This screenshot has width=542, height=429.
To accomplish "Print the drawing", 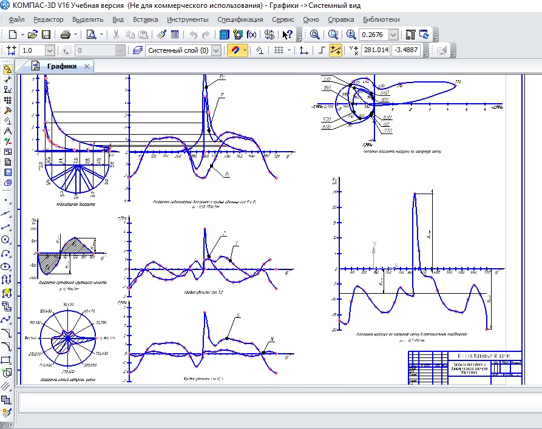I will [x=66, y=35].
